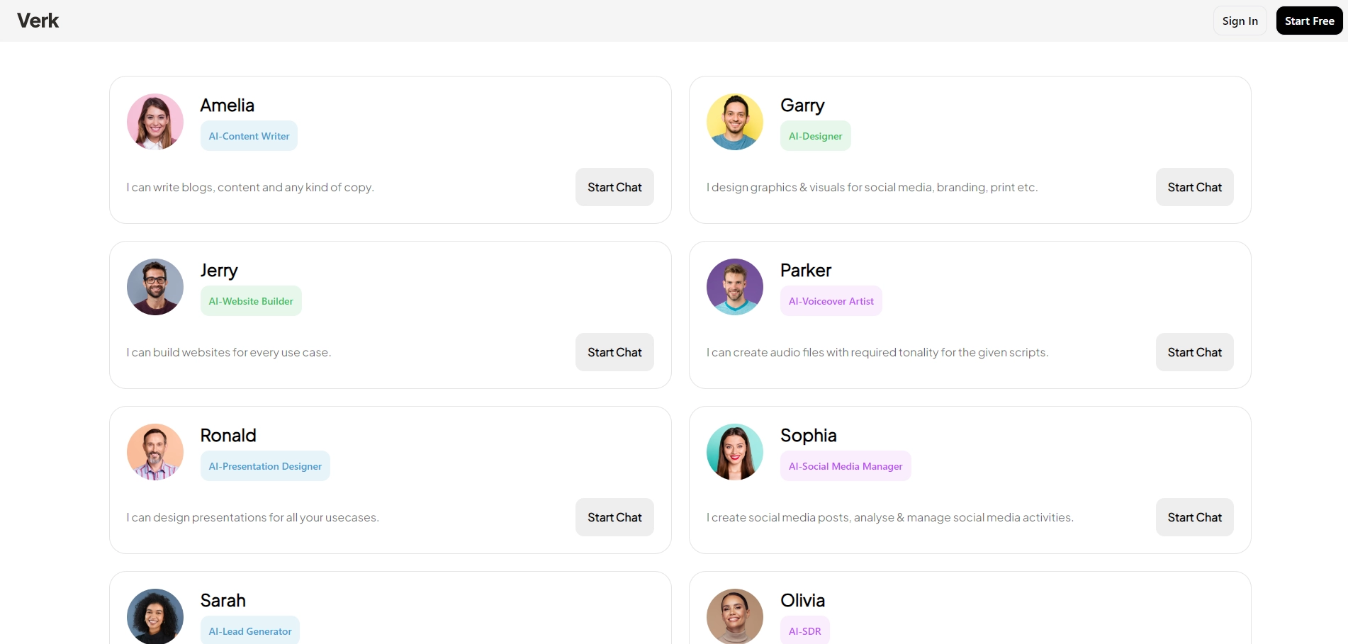
Task: Start Chat with Jerry the website builder
Action: tap(614, 352)
